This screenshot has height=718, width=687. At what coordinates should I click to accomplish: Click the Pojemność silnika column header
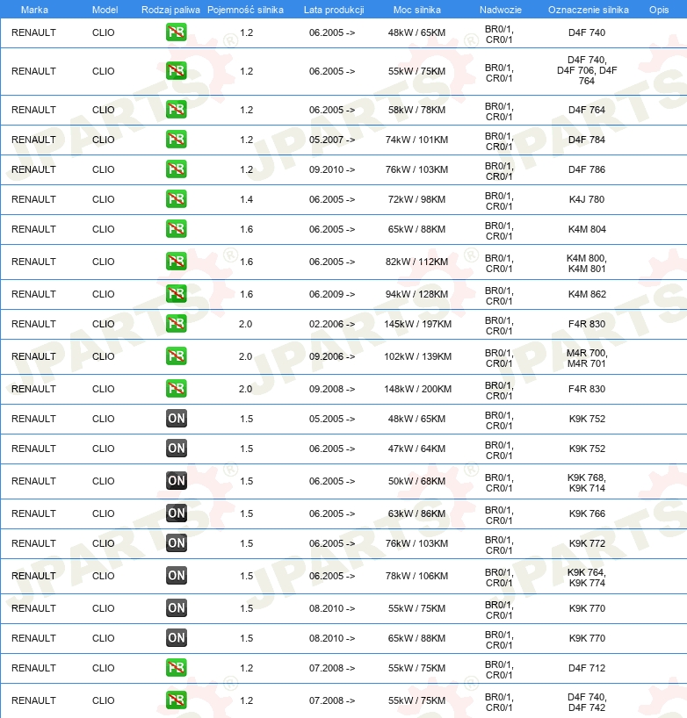[x=245, y=10]
